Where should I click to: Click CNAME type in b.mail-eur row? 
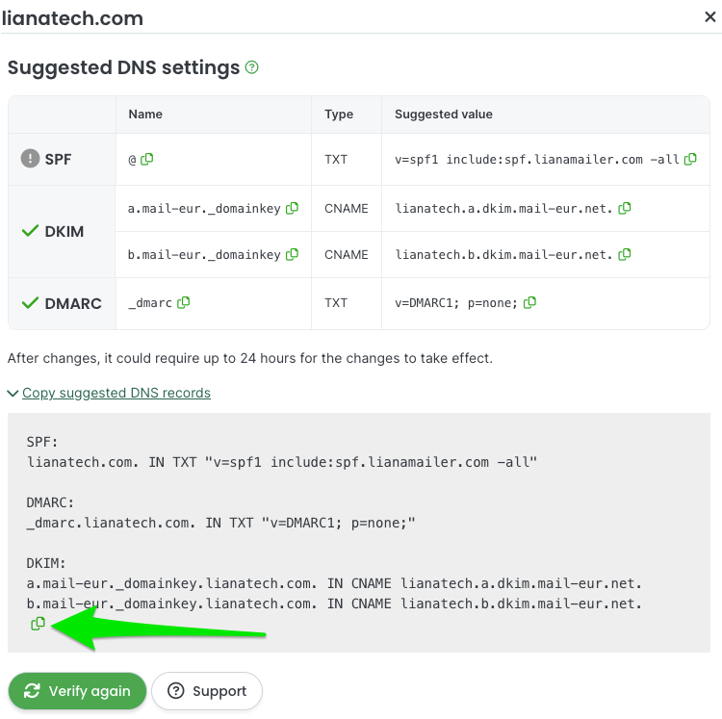point(347,254)
